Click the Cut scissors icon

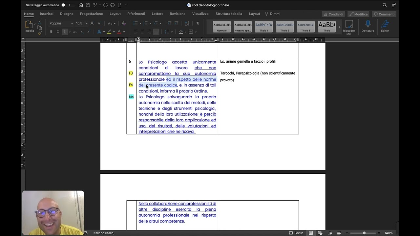click(x=40, y=22)
